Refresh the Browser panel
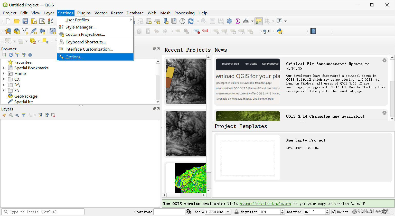Image resolution: width=395 pixels, height=216 pixels. 11,55
